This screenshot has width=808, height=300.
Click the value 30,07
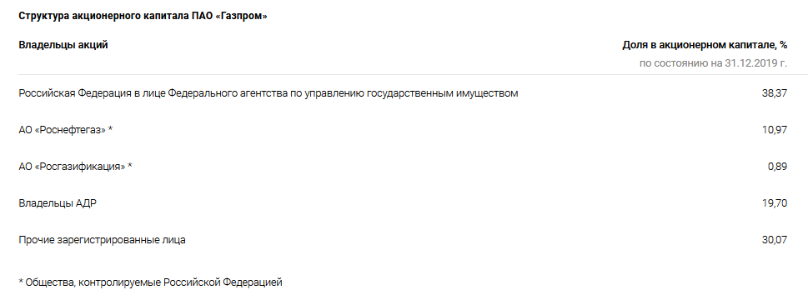coord(775,240)
